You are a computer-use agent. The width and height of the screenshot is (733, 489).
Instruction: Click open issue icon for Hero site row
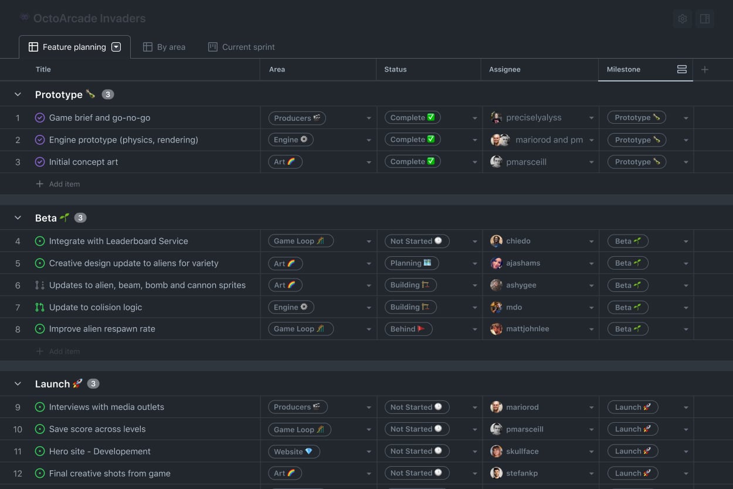(x=40, y=451)
